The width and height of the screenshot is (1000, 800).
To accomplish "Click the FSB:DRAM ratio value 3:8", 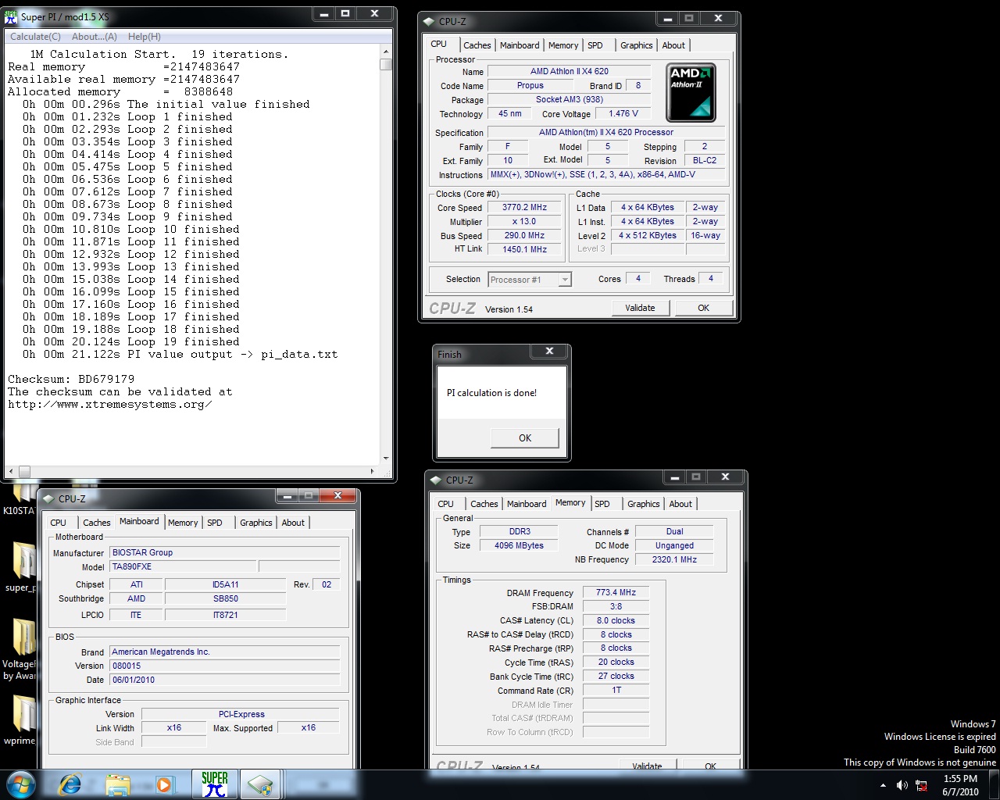I will (616, 607).
